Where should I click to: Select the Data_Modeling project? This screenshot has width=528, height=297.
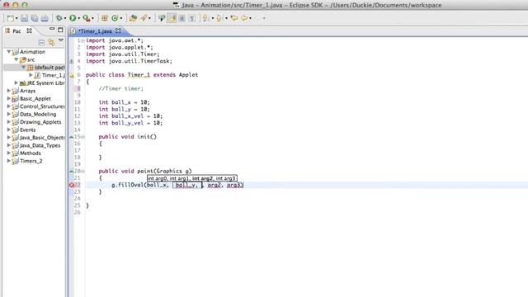click(38, 114)
